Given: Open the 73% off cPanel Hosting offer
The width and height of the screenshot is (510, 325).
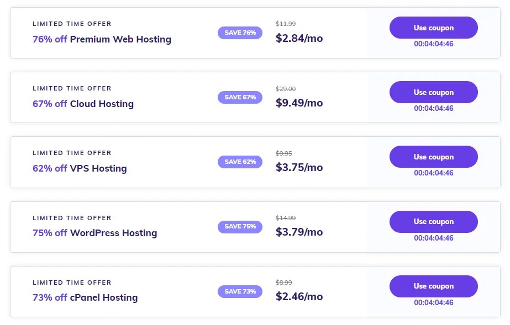Looking at the screenshot, I should coord(85,297).
